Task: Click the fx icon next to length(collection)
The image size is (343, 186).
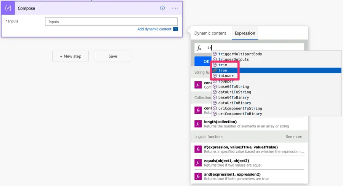Action: tap(198, 124)
